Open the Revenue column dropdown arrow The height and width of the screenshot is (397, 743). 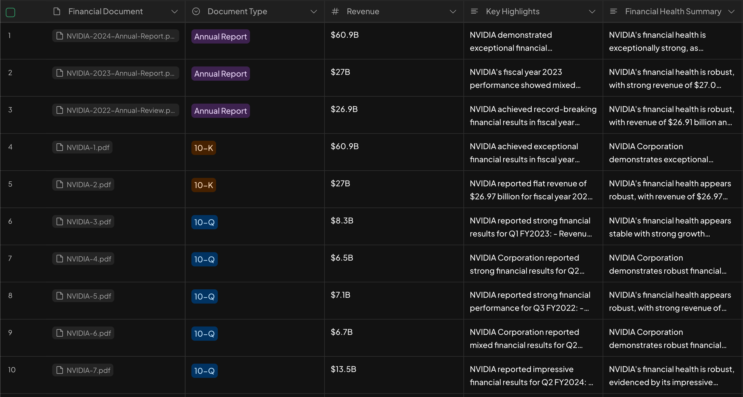[x=453, y=12]
